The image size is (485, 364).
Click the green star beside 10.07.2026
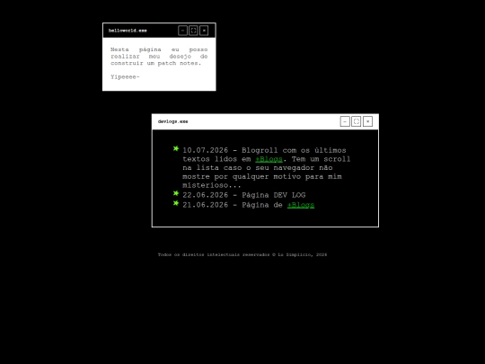(176, 149)
